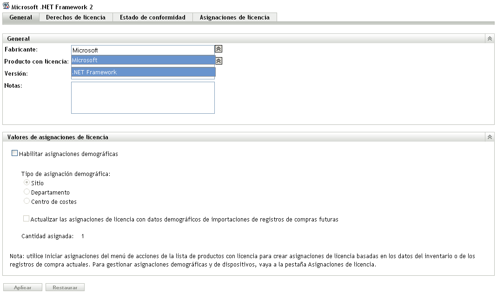Switch to the General tab
The image size is (497, 299).
21,17
